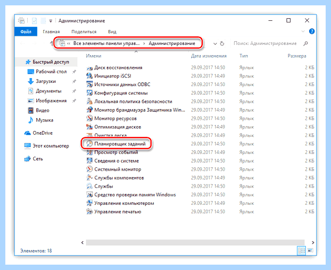
Task: Click the Управление компьютером file name
Action: pyautogui.click(x=124, y=203)
